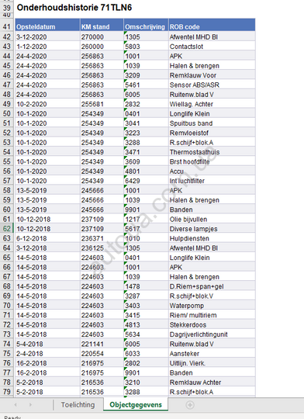Select code cell '3403'

coord(146,306)
